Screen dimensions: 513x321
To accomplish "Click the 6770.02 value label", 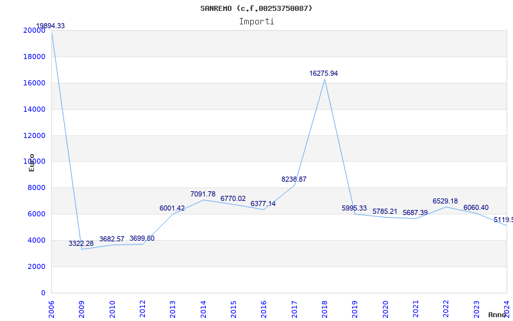I will [x=233, y=198].
